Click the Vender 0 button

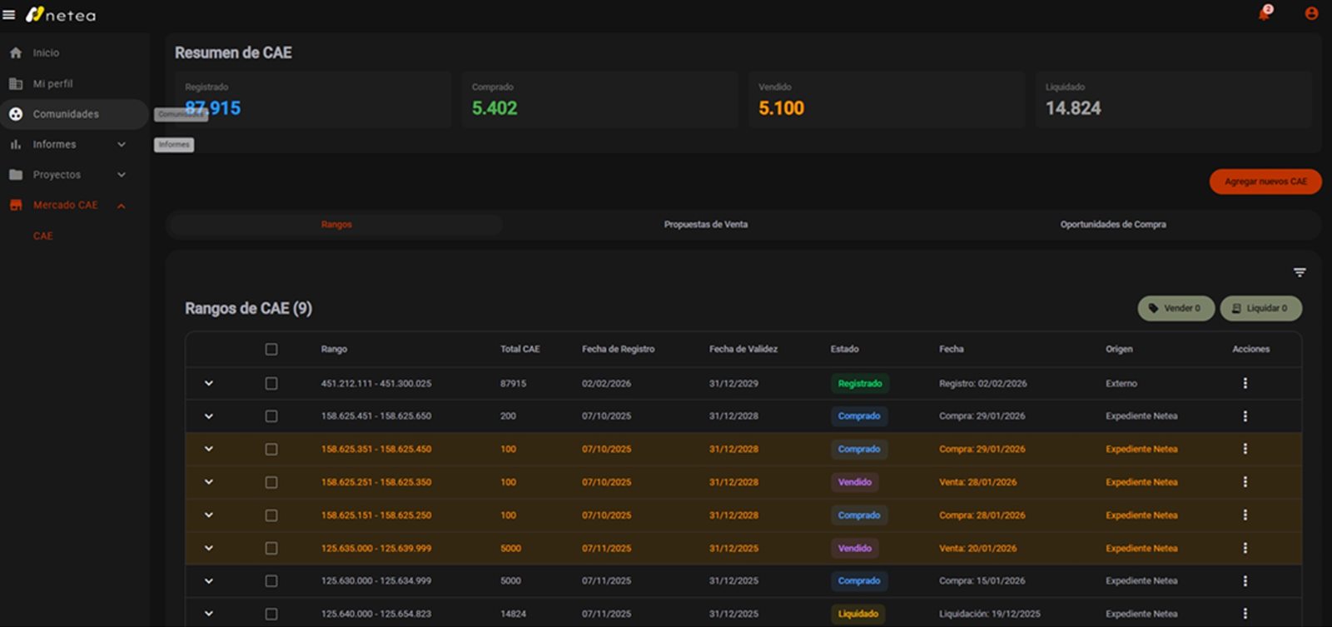(x=1175, y=308)
